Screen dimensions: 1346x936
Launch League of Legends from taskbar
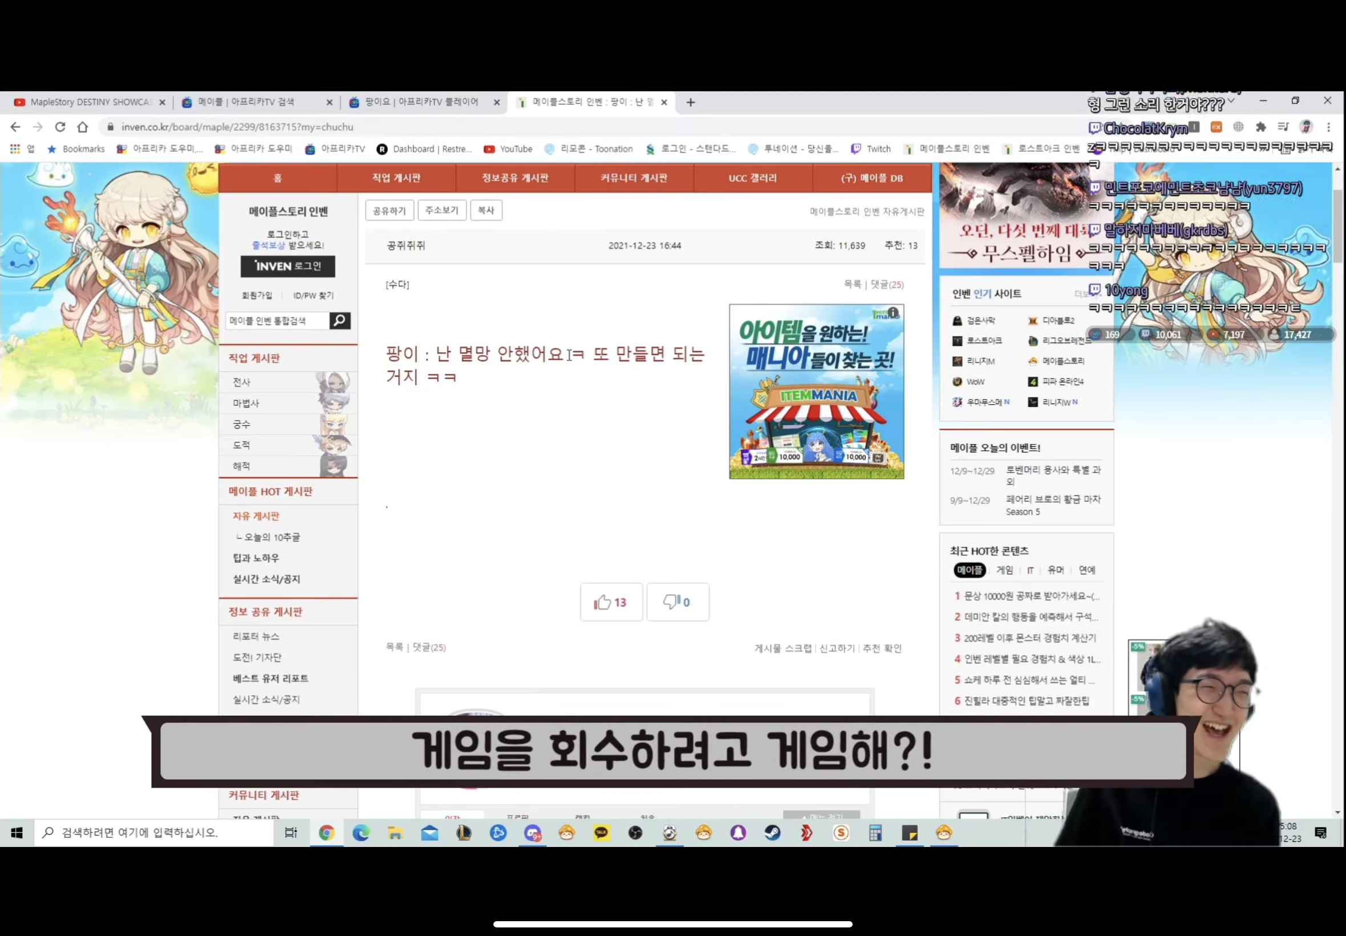point(464,832)
